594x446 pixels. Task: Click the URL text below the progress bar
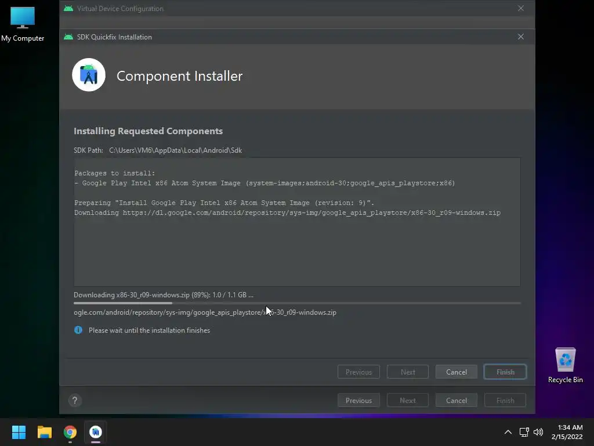click(205, 312)
